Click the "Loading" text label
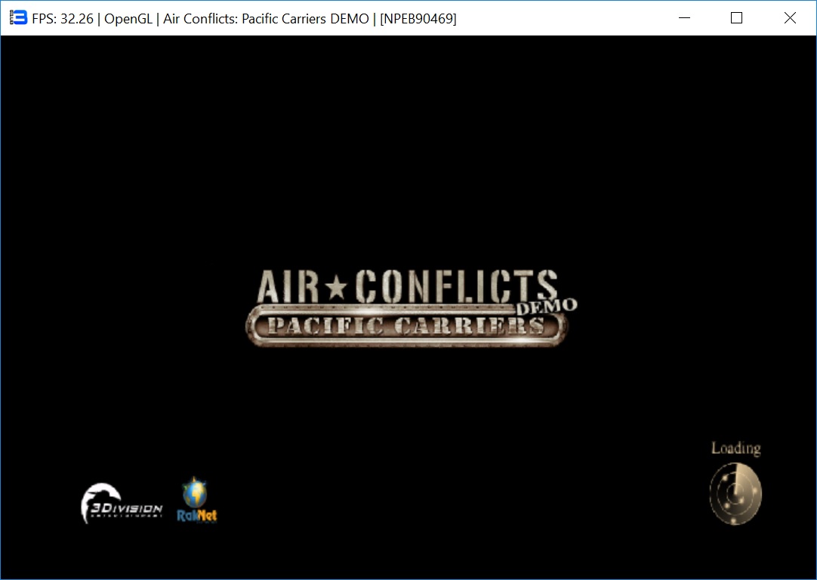The width and height of the screenshot is (817, 580). 735,449
